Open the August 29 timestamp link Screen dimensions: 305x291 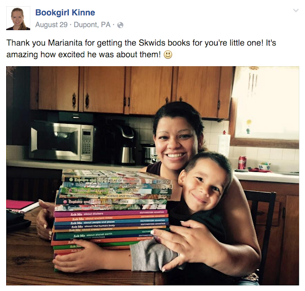coord(51,25)
